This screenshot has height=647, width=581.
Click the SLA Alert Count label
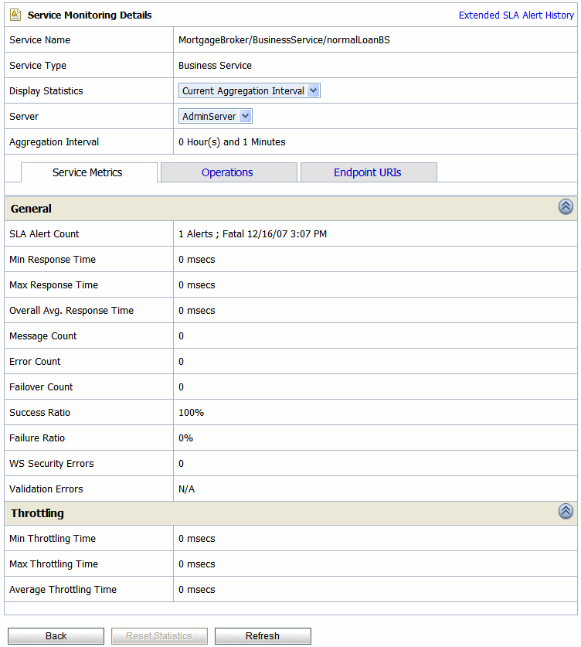[44, 234]
